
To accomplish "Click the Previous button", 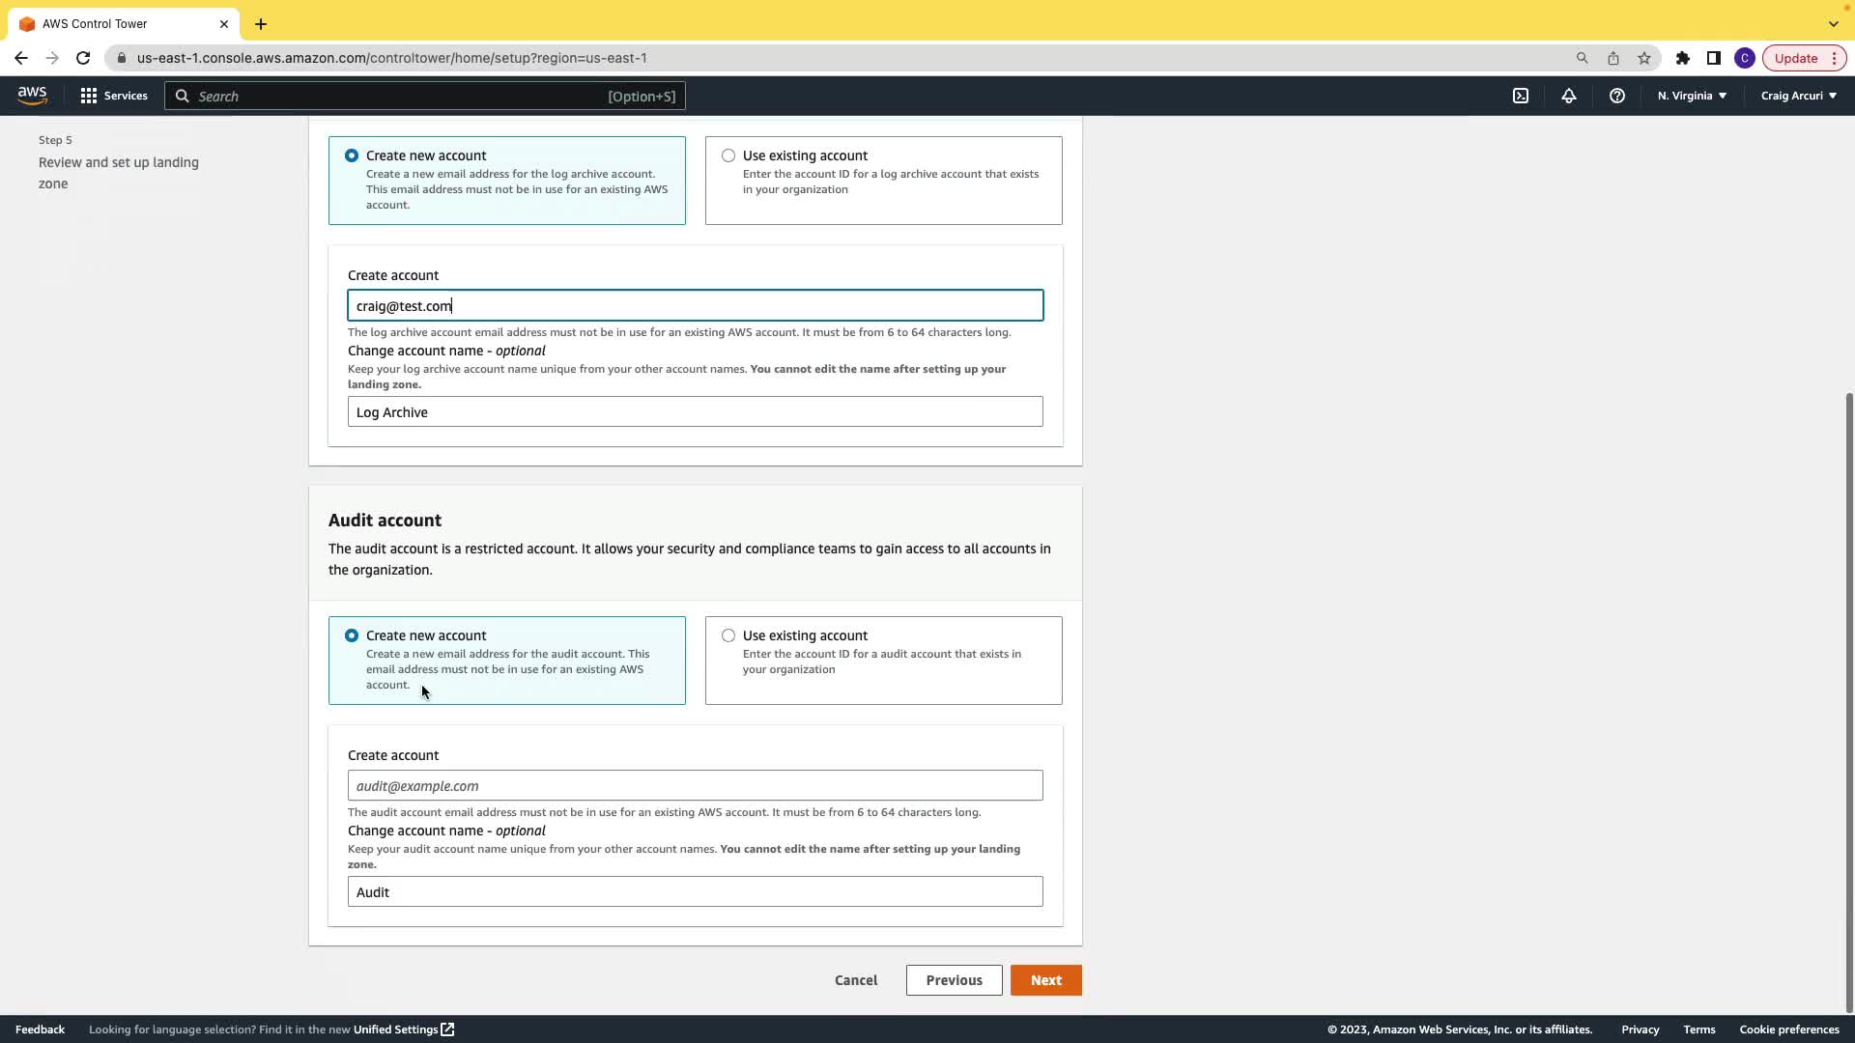I will (x=954, y=980).
